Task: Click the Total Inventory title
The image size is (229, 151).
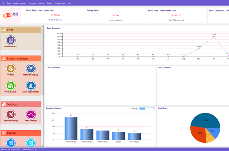Action: tap(53, 68)
